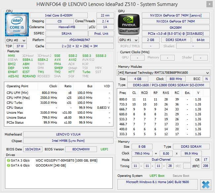Click the Dual-Channel mode field

pos(161,159)
